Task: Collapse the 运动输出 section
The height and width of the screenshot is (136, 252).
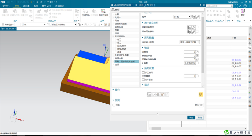Action: 142,38
